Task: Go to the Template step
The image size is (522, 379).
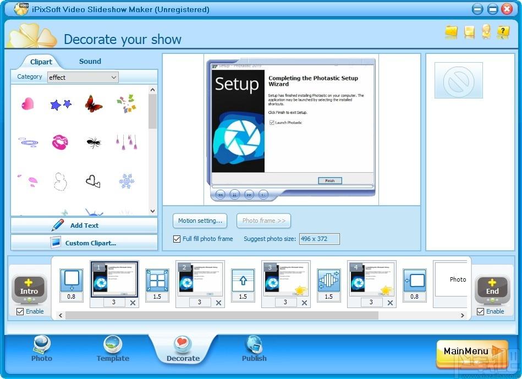Action: (x=113, y=349)
